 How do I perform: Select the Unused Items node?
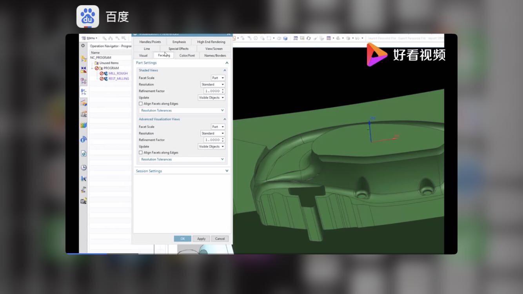pos(109,63)
